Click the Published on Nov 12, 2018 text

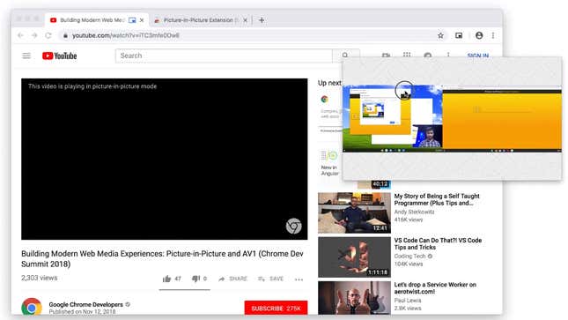pyautogui.click(x=82, y=311)
